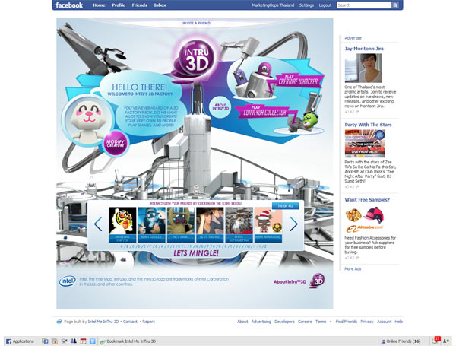Show previous friends with left arrow
The height and width of the screenshot is (346, 456).
click(x=98, y=224)
